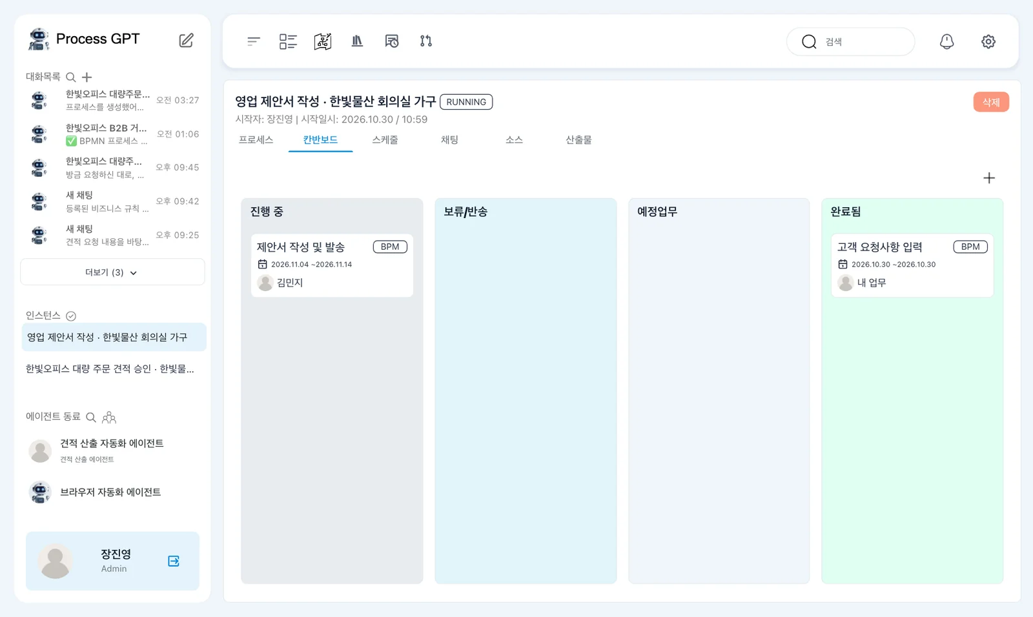Open notifications bell
Screen dimensions: 1033x617
point(946,41)
